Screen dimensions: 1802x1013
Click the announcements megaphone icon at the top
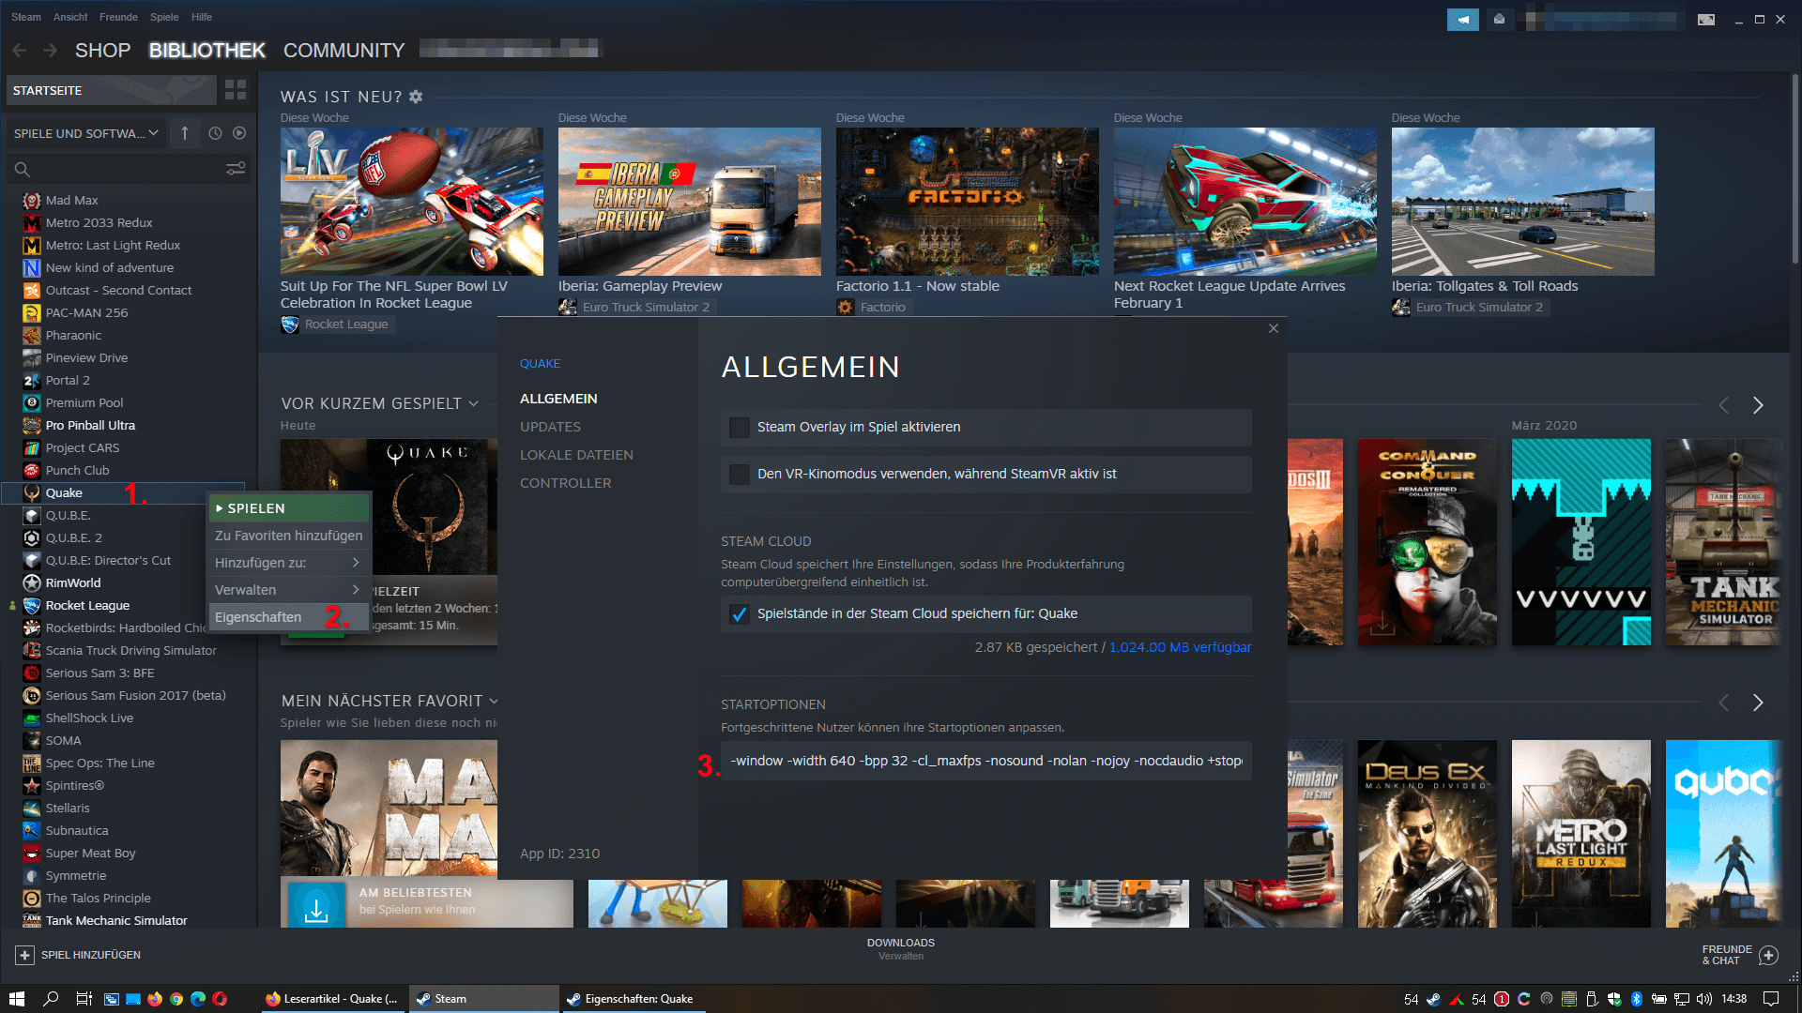(1462, 19)
